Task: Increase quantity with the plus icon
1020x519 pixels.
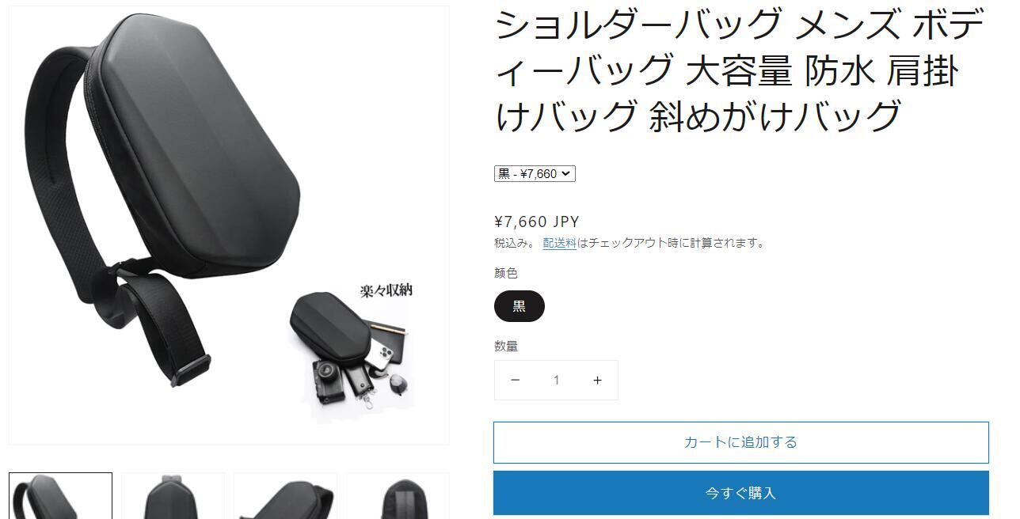Action: [x=597, y=381]
